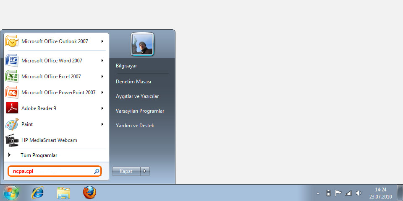The image size is (403, 201).
Task: Open Internet Explorer from the taskbar
Action: (37, 193)
